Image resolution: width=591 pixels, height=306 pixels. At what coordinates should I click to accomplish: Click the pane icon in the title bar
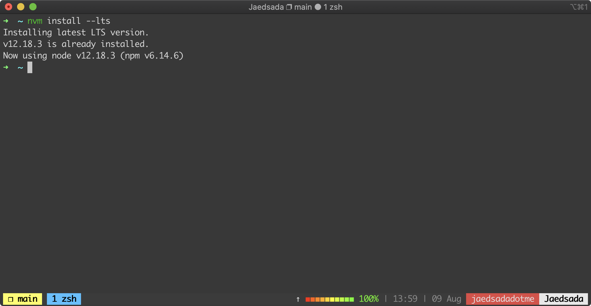(289, 7)
